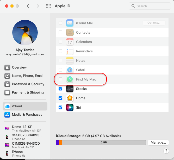Tick the Find My Mac checkbox

click(x=60, y=79)
